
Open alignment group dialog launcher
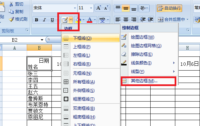click(188, 30)
